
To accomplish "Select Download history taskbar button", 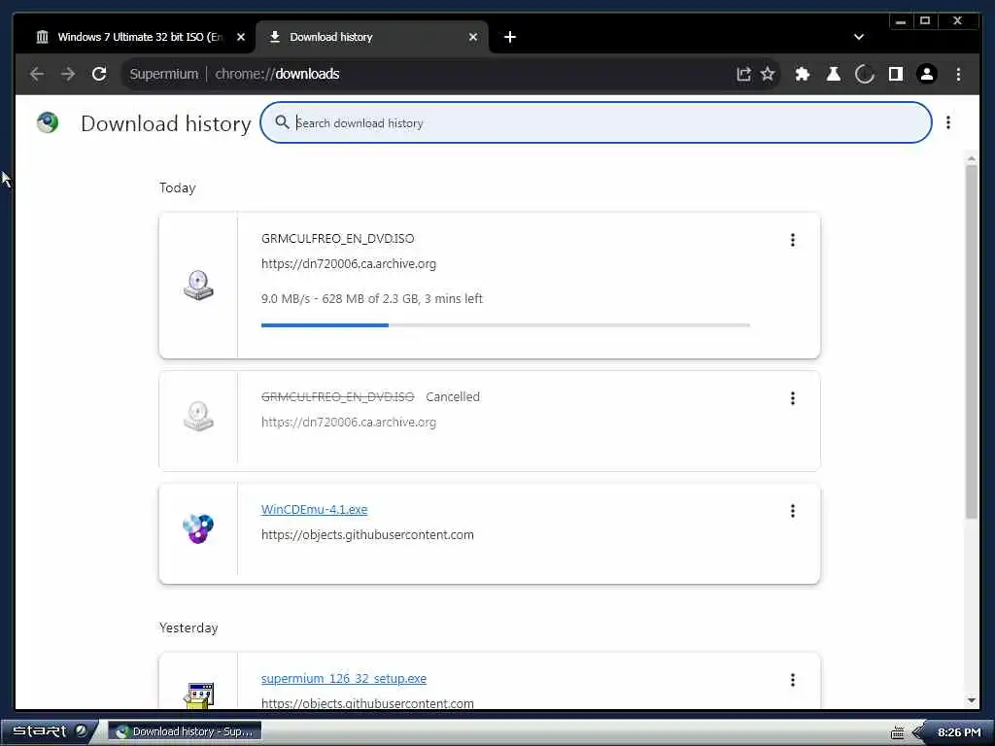I will (186, 731).
